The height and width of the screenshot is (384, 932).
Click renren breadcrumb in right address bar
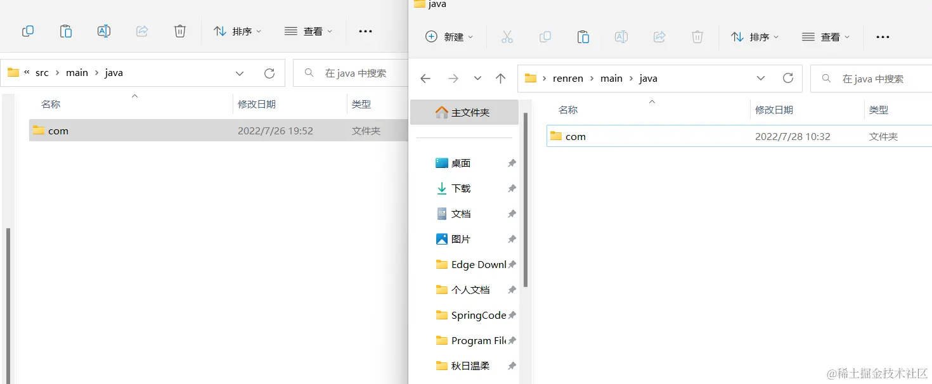pyautogui.click(x=567, y=79)
